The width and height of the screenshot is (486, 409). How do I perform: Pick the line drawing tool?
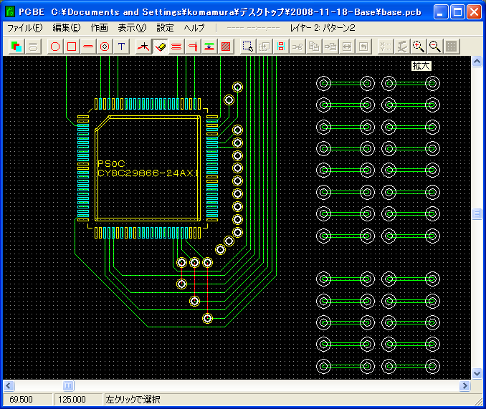[88, 47]
